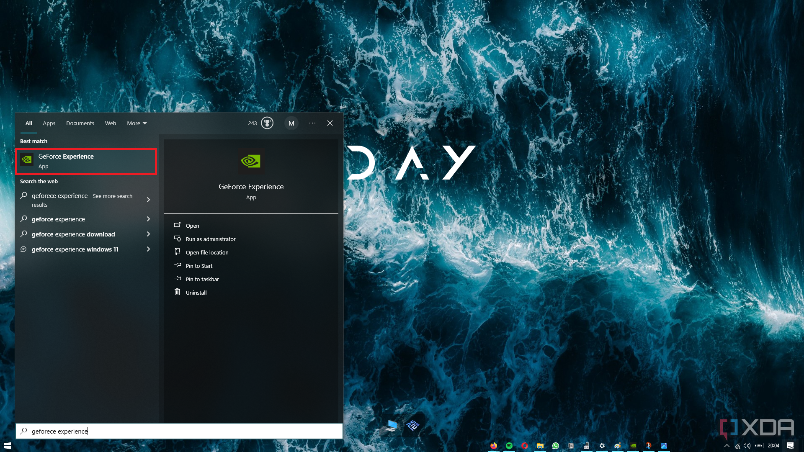Close the search panel with the X
The image size is (804, 452).
point(330,123)
